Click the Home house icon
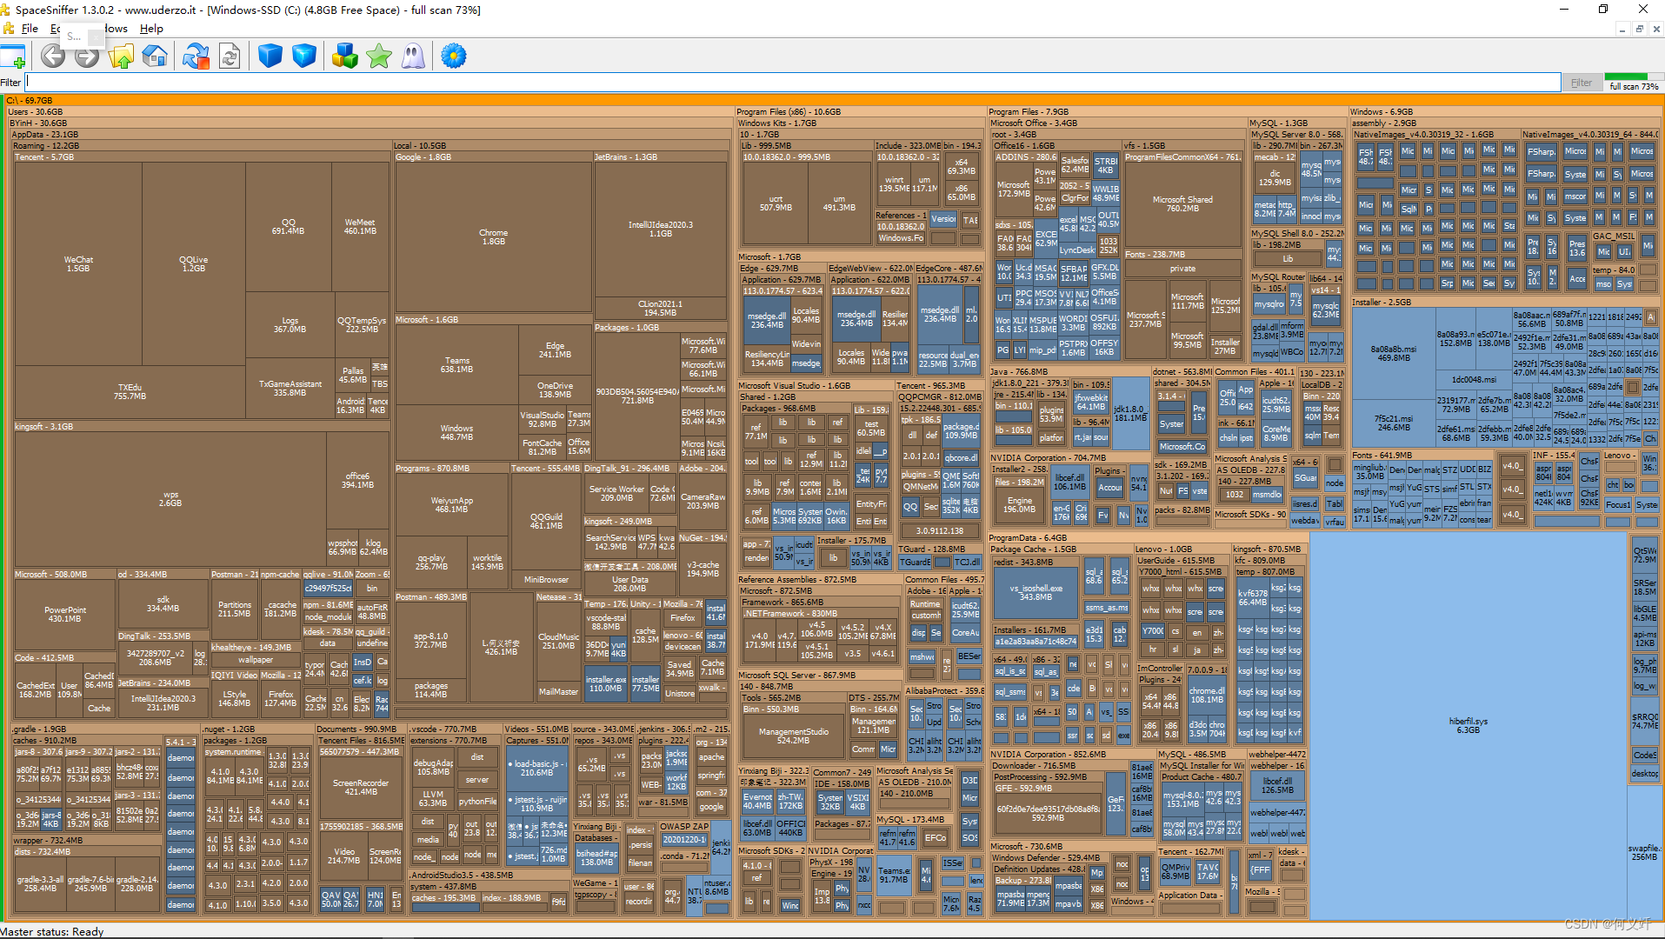 click(155, 57)
